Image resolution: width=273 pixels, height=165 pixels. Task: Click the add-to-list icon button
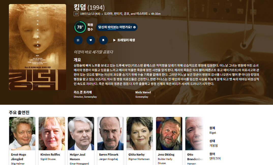point(78,40)
